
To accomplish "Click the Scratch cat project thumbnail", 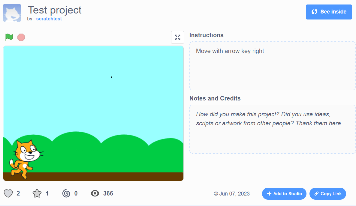I will point(12,12).
